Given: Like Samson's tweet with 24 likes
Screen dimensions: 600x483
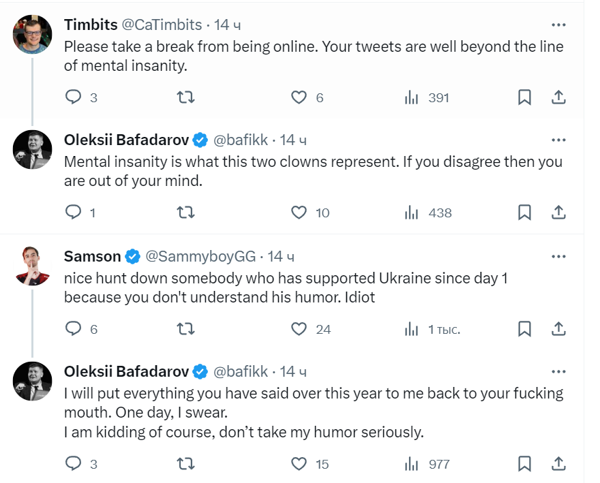Looking at the screenshot, I should [x=299, y=329].
